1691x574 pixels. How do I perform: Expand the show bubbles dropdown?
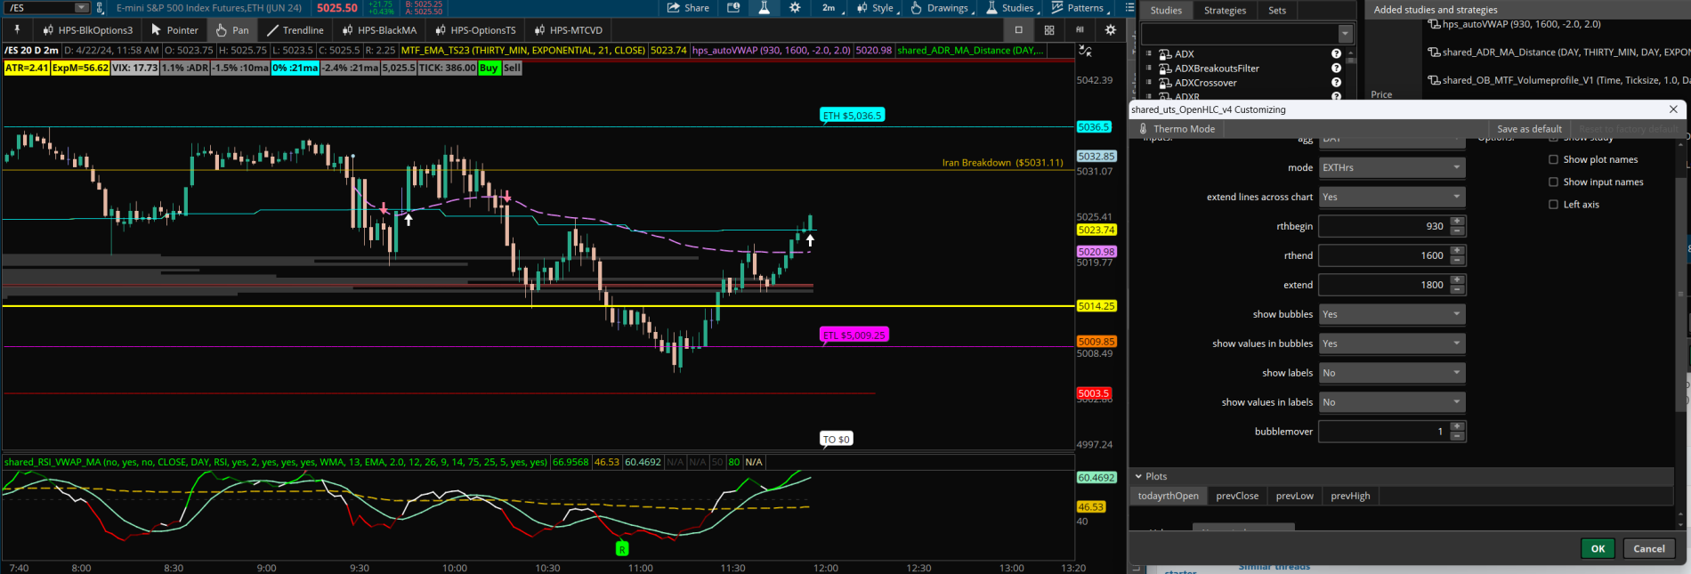[x=1391, y=314]
